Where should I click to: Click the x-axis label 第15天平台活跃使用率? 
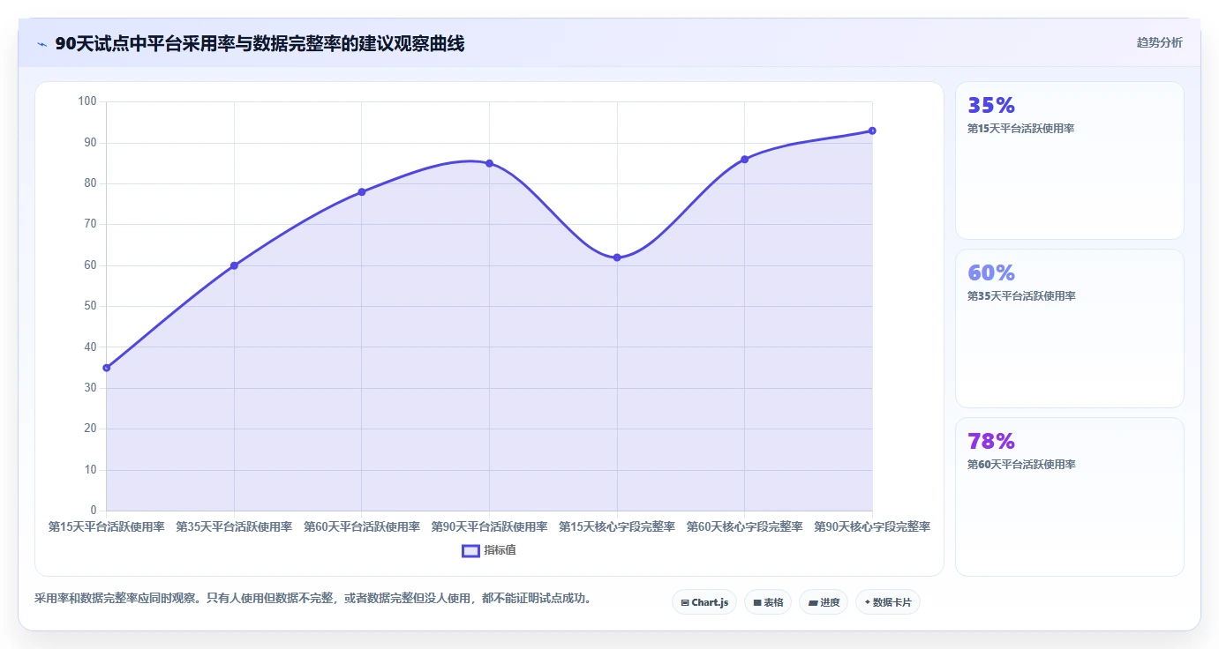(106, 527)
